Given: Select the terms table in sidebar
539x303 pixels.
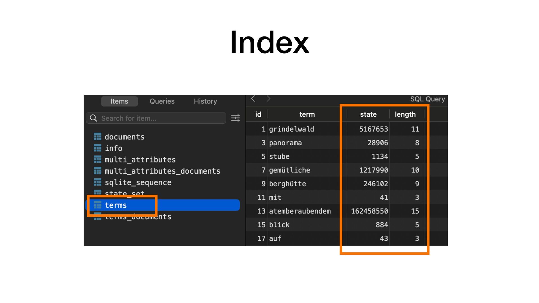Looking at the screenshot, I should 116,205.
